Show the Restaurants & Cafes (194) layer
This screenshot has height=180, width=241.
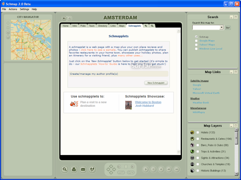198,139
